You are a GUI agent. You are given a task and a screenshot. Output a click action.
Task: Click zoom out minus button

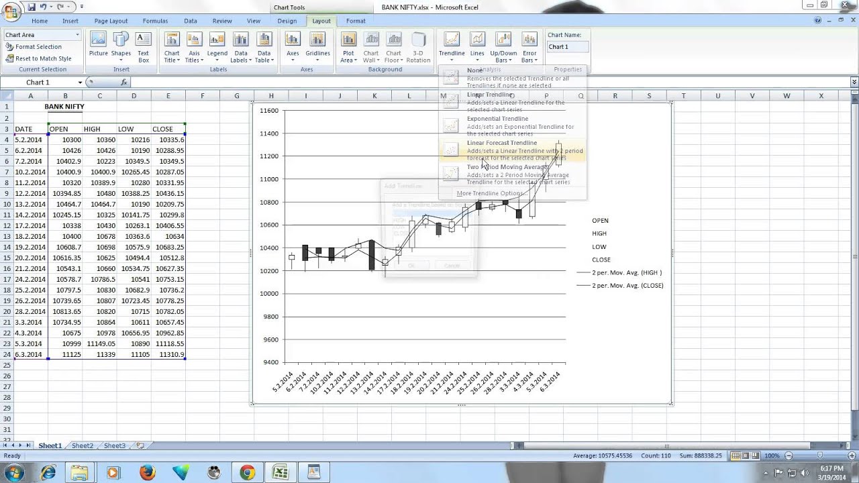click(x=789, y=456)
